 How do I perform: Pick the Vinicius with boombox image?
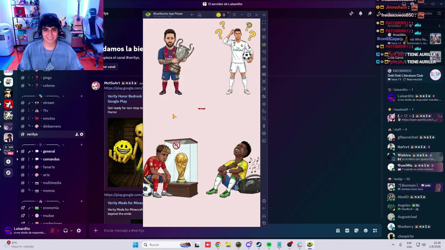pyautogui.click(x=234, y=169)
